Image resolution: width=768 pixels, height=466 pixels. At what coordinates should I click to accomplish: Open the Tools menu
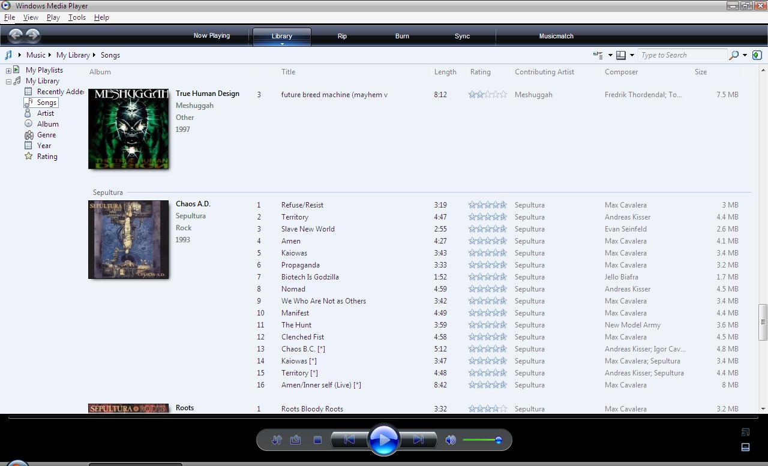tap(77, 17)
